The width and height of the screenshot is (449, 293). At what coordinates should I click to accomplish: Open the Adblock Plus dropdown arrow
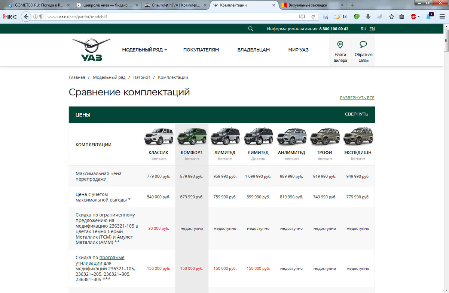coord(418,17)
